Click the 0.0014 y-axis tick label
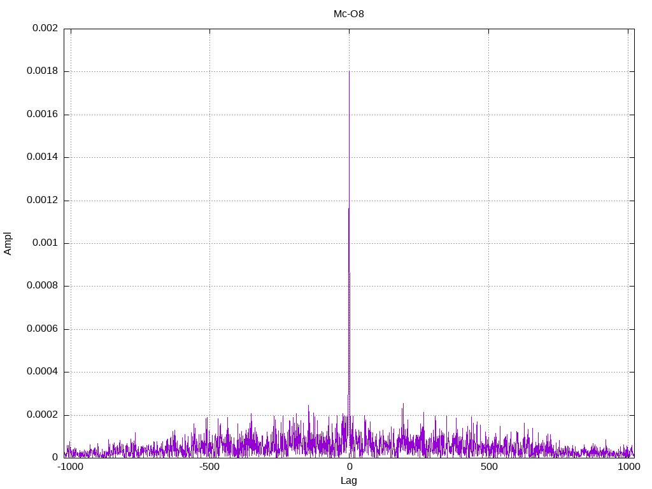Screen dimensions: 652x489 [42, 157]
